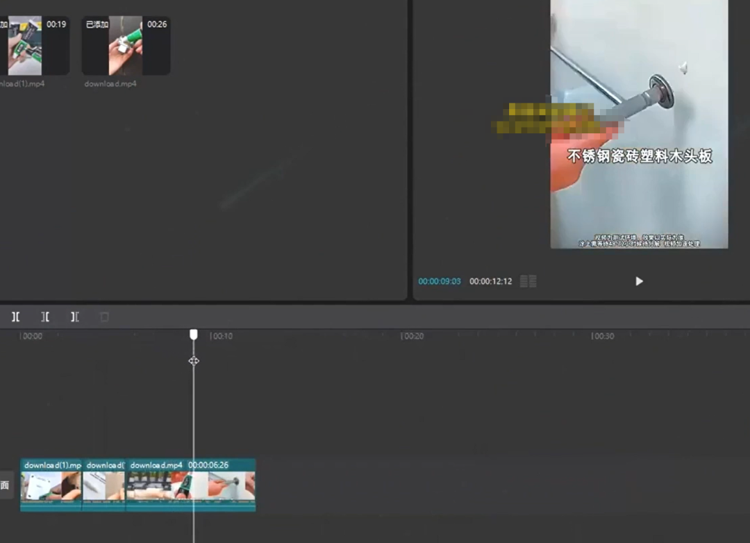Image resolution: width=750 pixels, height=543 pixels.
Task: Open the audio level meter icon beside timecode
Action: (528, 281)
